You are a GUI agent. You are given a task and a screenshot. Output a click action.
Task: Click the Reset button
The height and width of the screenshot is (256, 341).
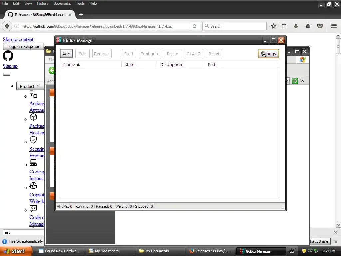[214, 54]
